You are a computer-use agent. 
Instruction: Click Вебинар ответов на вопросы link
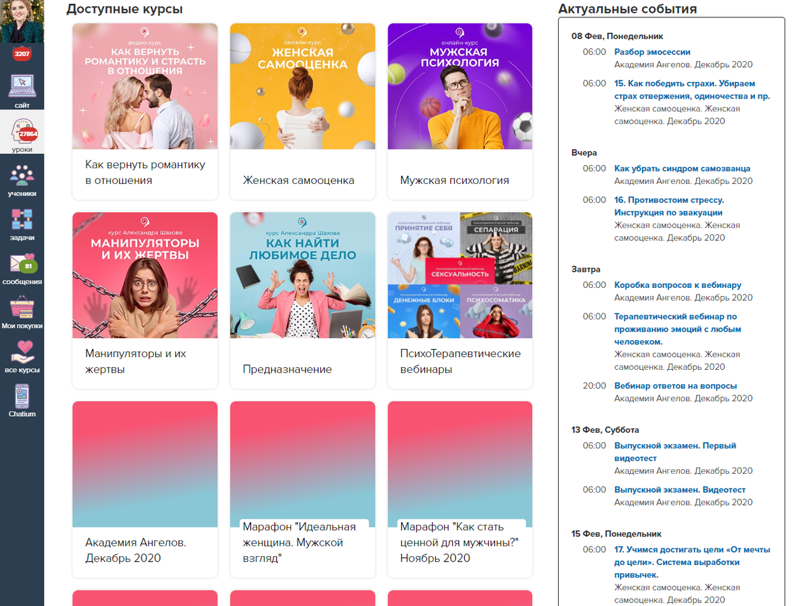675,386
